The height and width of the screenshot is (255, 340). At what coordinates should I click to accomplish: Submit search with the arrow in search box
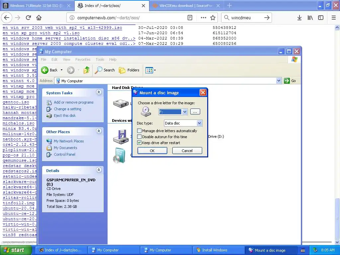(x=267, y=18)
